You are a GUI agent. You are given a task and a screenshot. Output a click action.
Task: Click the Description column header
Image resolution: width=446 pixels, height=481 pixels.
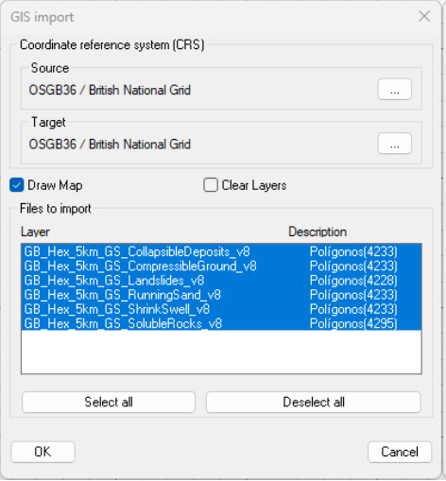pyautogui.click(x=317, y=232)
